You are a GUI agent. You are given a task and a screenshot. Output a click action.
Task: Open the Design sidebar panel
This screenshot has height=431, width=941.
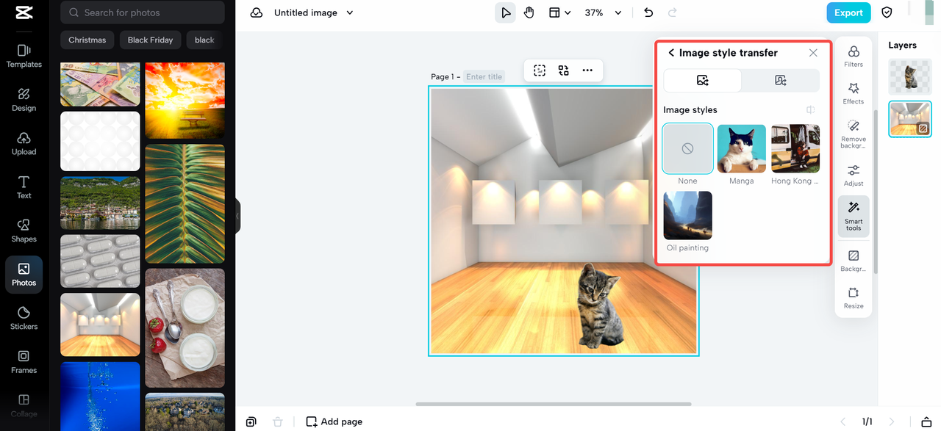tap(24, 99)
